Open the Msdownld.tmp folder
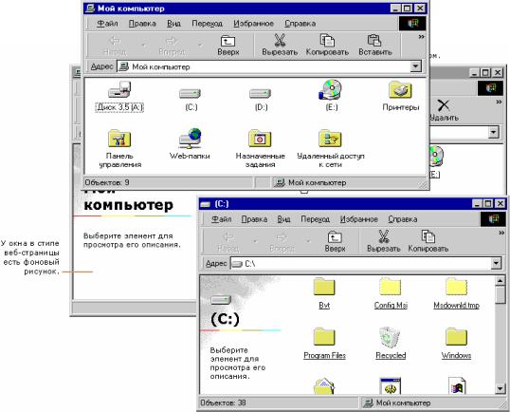 [x=456, y=293]
